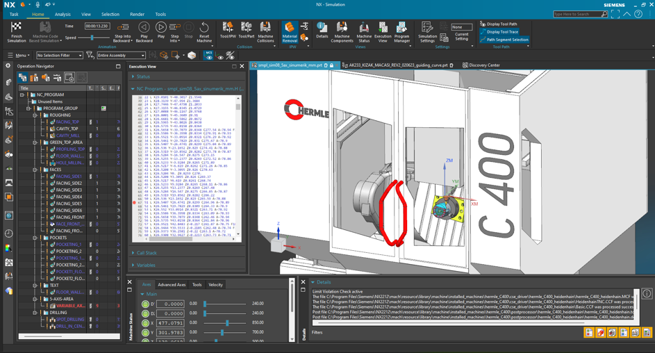Open the Render ribbon tab
Image resolution: width=655 pixels, height=353 pixels.
[x=137, y=14]
